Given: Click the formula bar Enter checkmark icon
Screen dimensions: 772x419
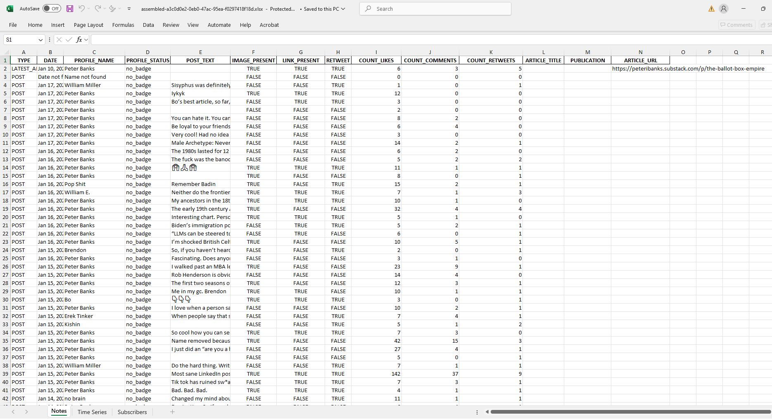Looking at the screenshot, I should [x=69, y=40].
